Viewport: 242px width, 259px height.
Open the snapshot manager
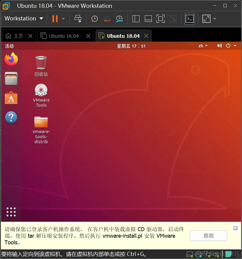pyautogui.click(x=119, y=19)
